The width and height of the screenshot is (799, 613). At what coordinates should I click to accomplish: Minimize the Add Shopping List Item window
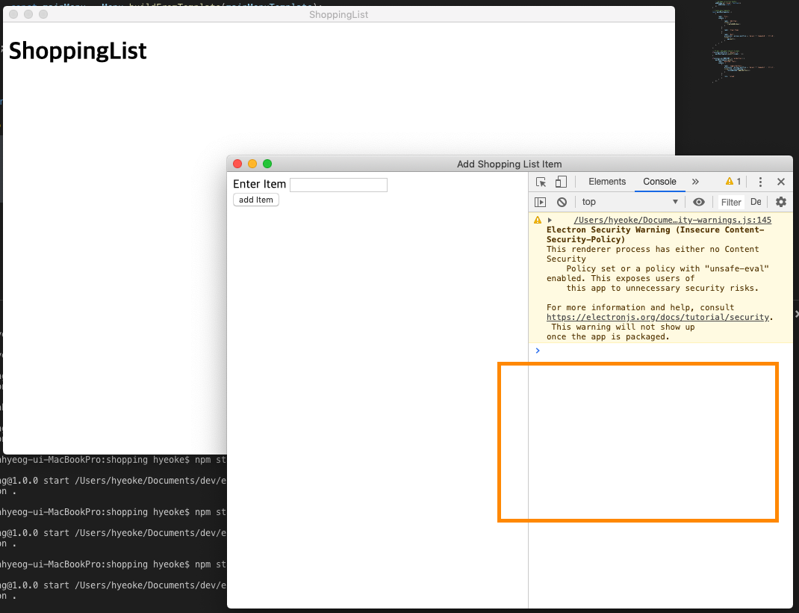(x=252, y=164)
